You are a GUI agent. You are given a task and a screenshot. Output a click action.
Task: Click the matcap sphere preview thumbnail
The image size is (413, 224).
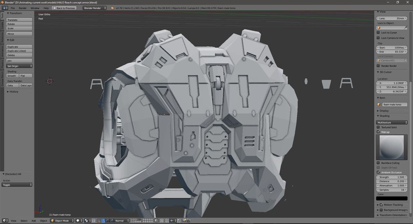(392, 147)
